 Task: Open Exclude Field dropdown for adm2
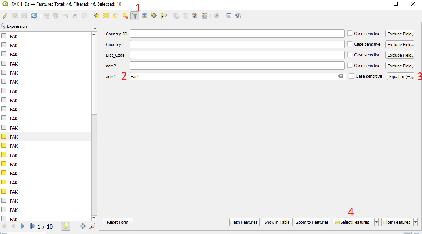[400, 66]
